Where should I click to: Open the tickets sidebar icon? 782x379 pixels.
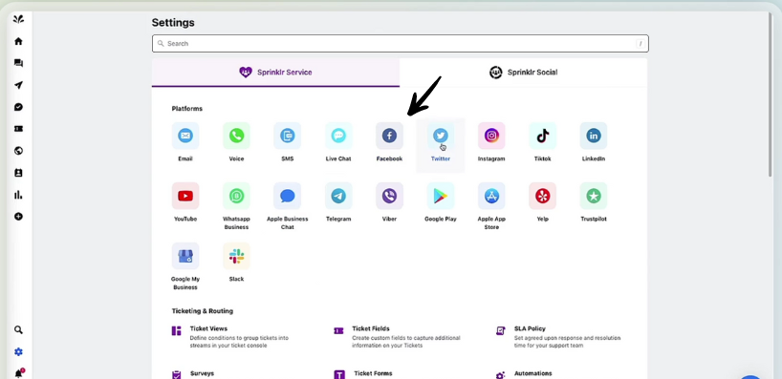pos(18,129)
